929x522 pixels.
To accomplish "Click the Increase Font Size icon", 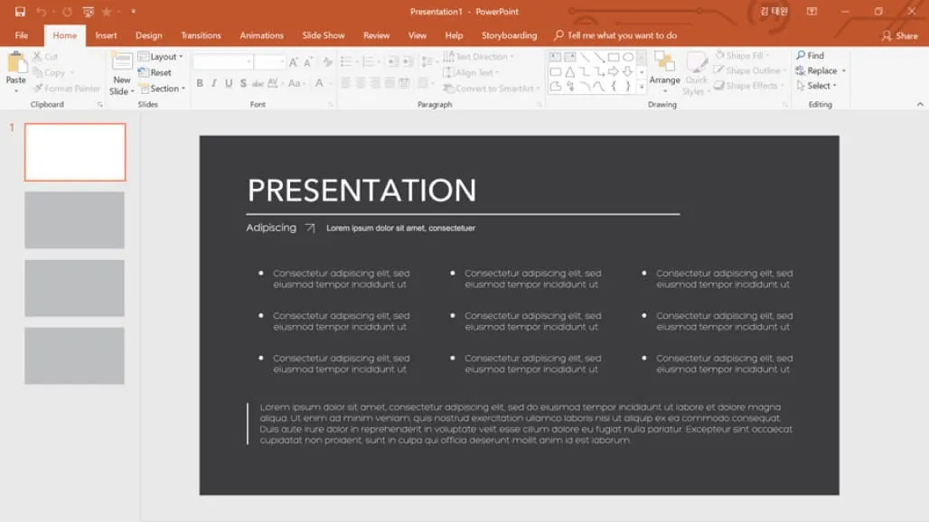I will (x=293, y=63).
